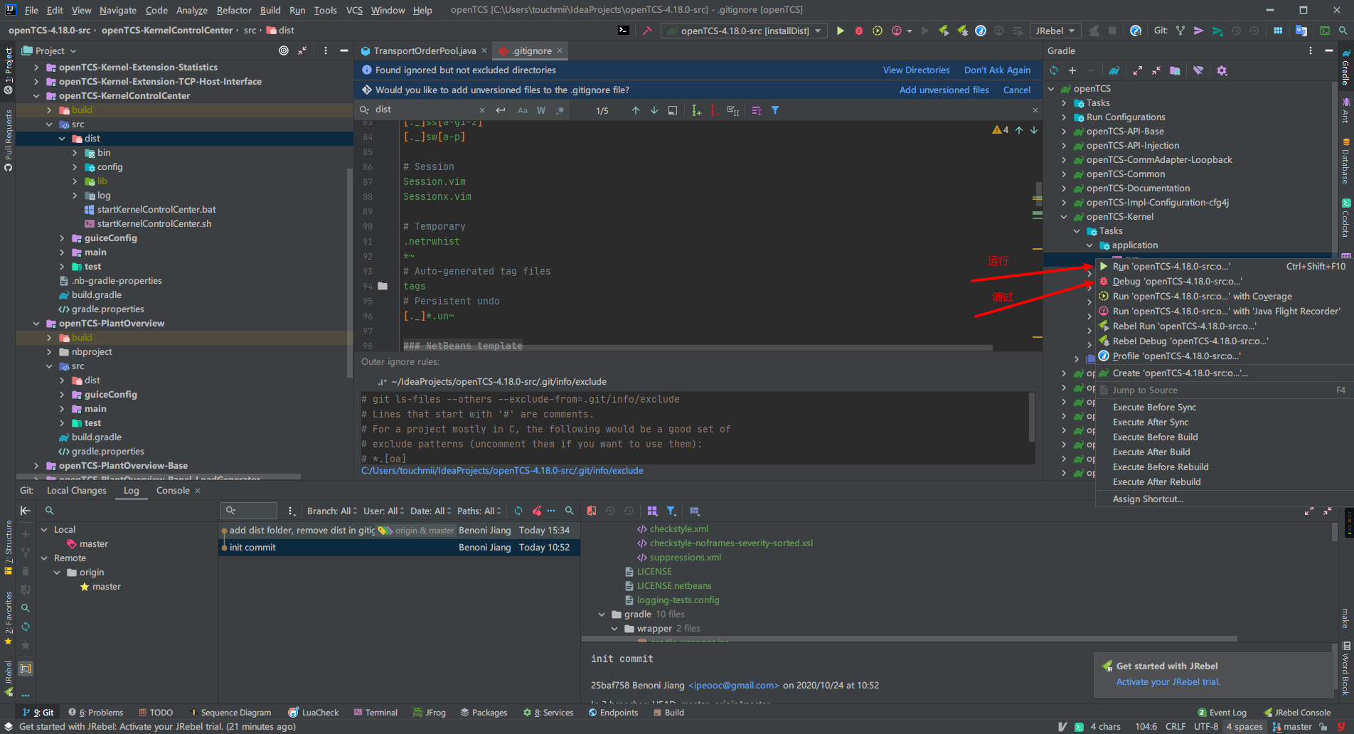Select startKernelControlCenter.bat file
The image size is (1354, 734).
point(156,210)
